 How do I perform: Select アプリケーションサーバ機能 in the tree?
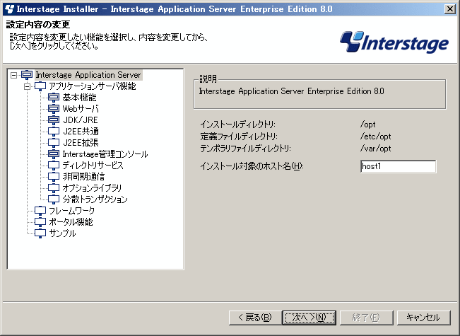pos(93,86)
